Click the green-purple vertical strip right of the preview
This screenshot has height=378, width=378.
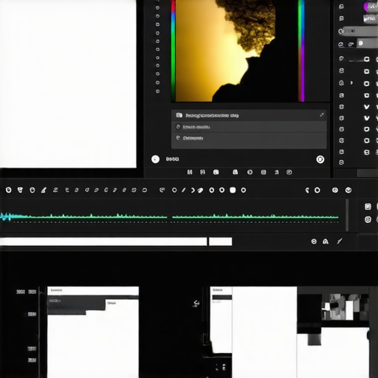pyautogui.click(x=301, y=50)
